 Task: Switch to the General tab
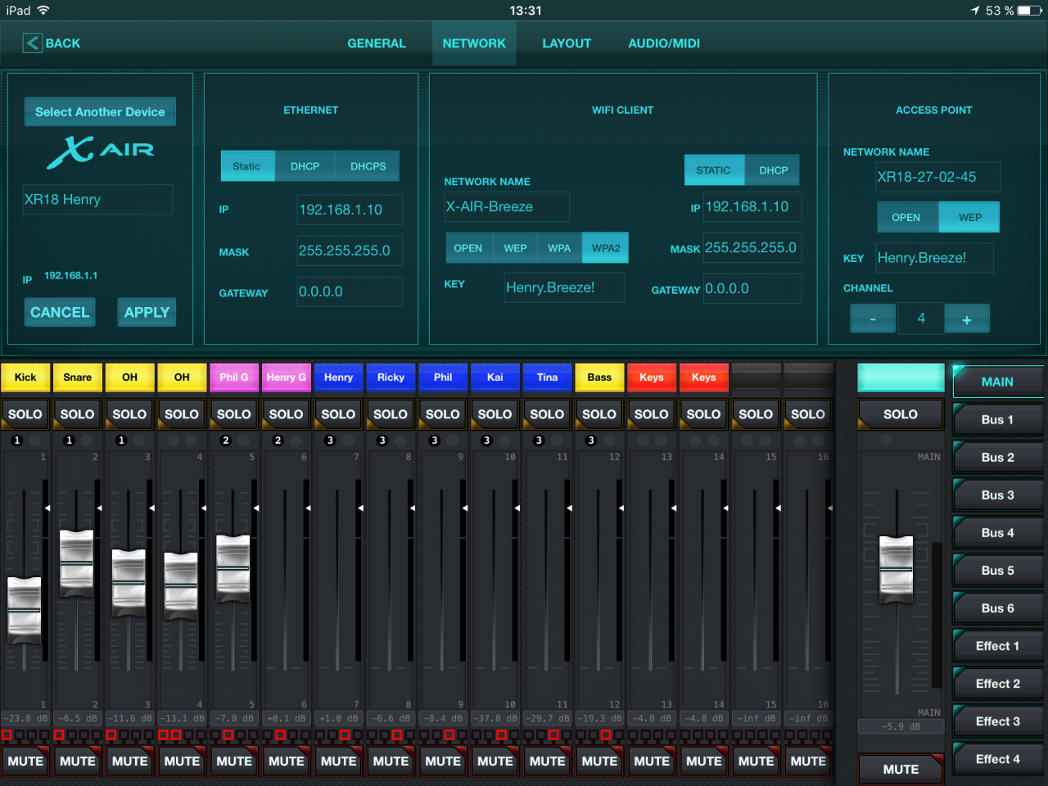pos(377,43)
